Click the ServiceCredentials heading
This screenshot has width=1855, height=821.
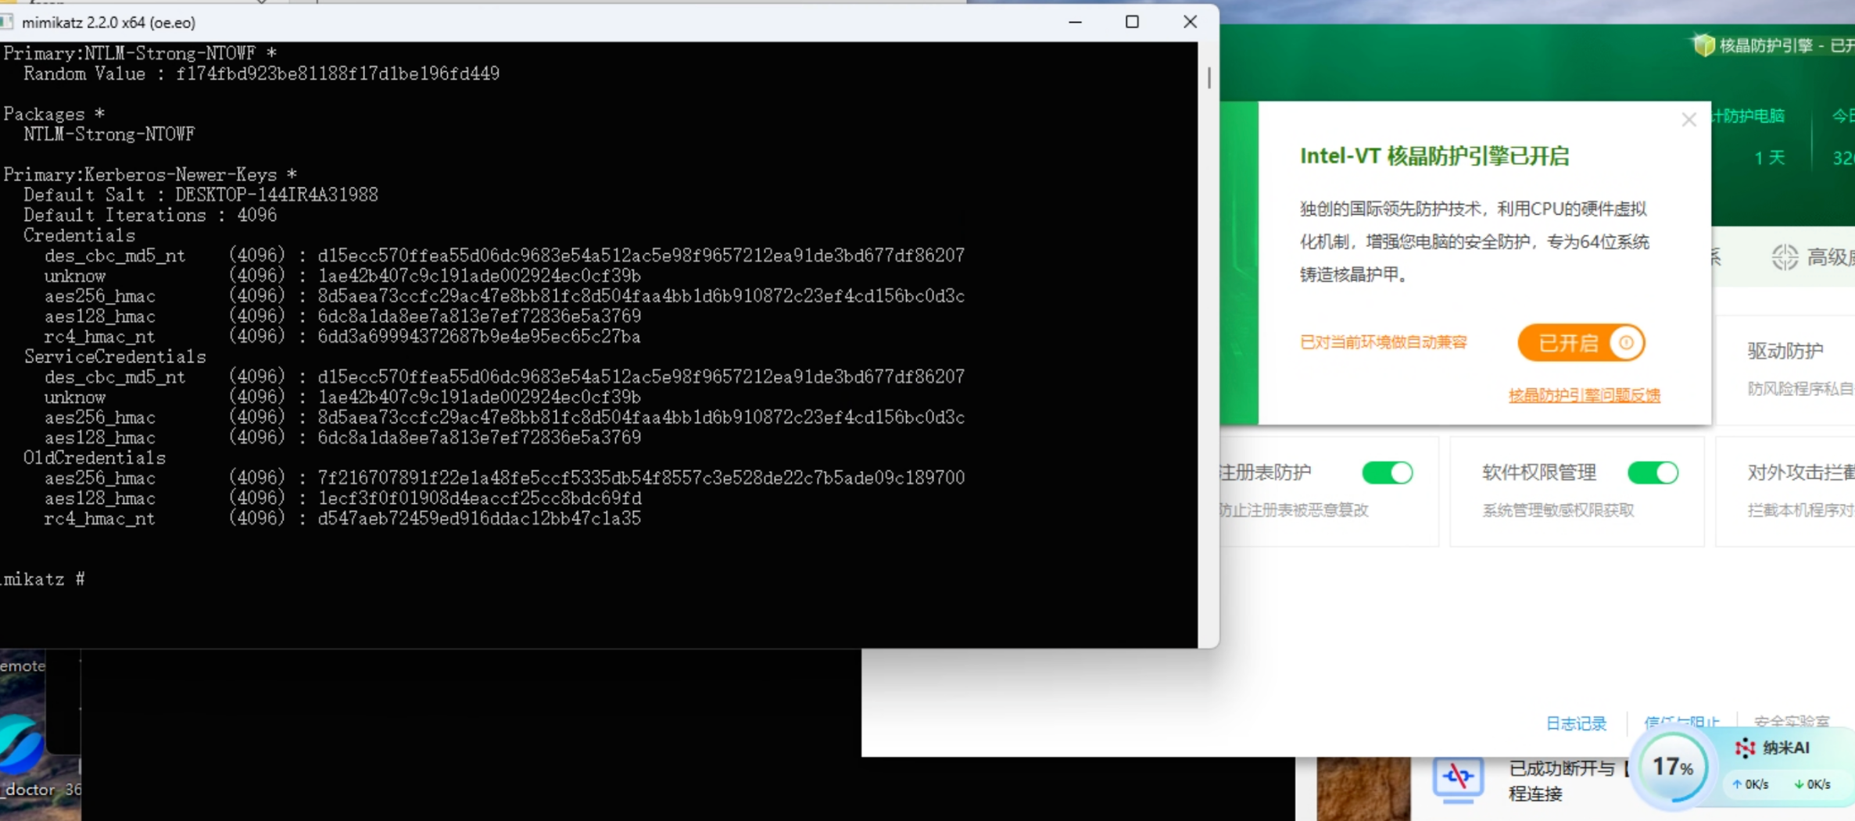click(x=115, y=357)
